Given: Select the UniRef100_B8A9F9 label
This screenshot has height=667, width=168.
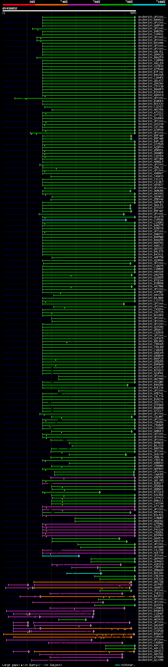Looking at the screenshot, I should pos(151,89).
